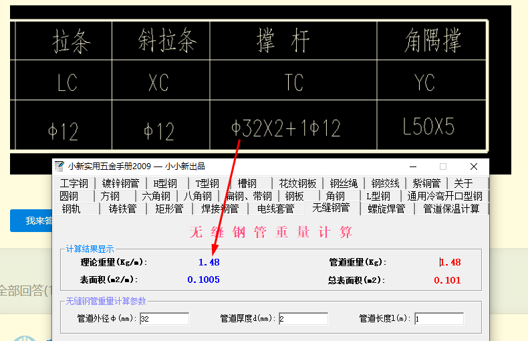The image size is (528, 341).
Task: Open the L型钢 tab
Action: (x=378, y=196)
